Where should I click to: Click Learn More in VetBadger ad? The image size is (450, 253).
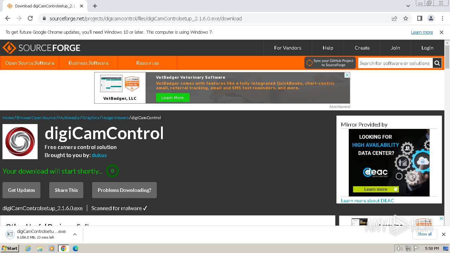[173, 98]
